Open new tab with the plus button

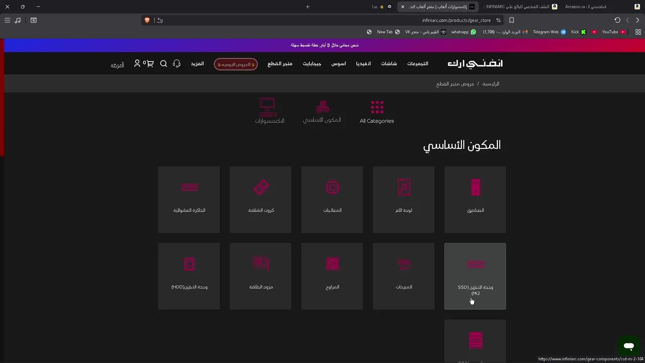tap(308, 7)
